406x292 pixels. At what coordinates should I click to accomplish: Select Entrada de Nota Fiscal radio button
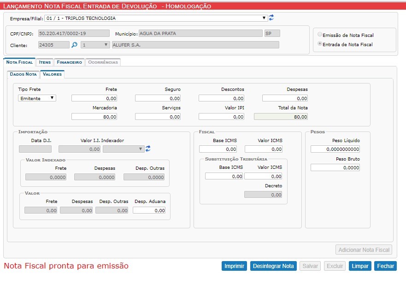[320, 44]
